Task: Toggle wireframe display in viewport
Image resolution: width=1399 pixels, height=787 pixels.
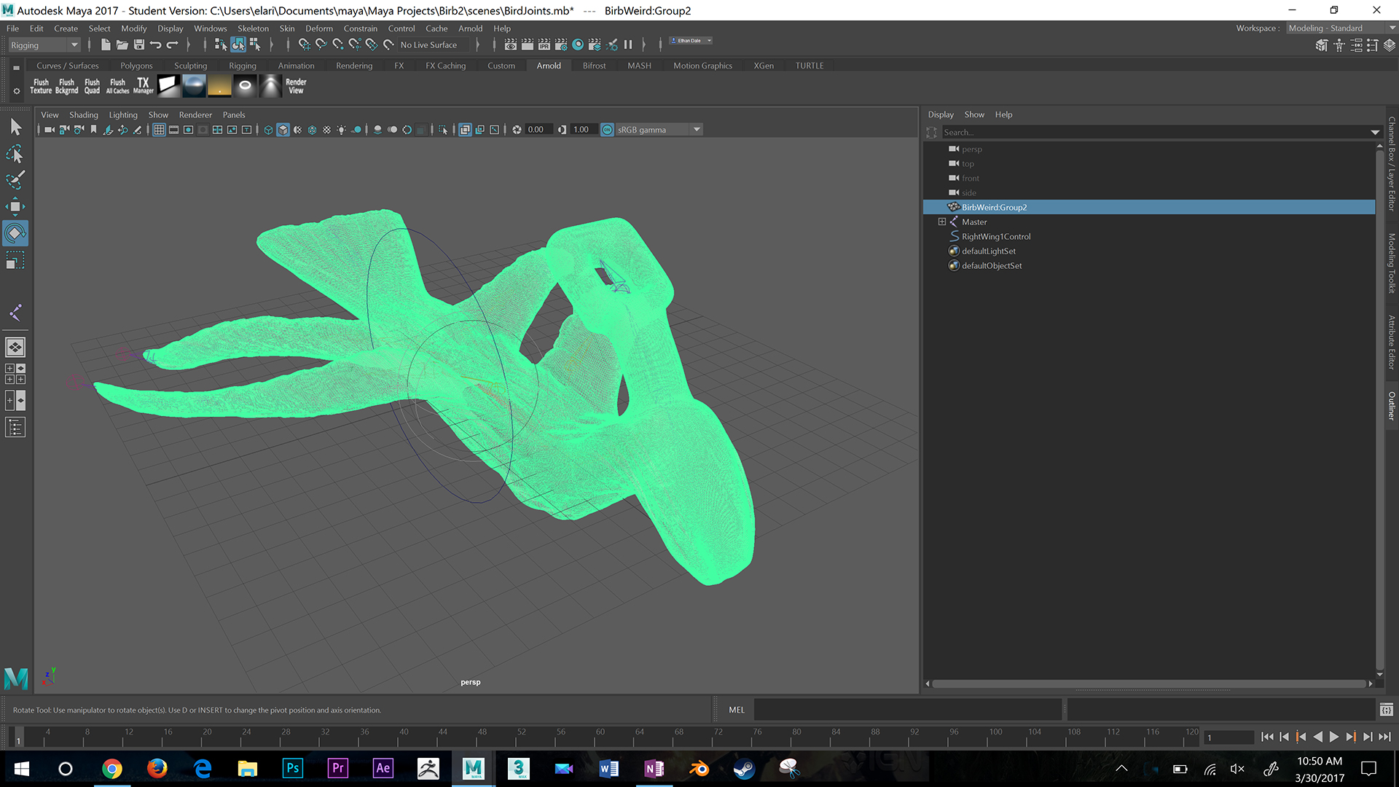Action: [x=268, y=130]
